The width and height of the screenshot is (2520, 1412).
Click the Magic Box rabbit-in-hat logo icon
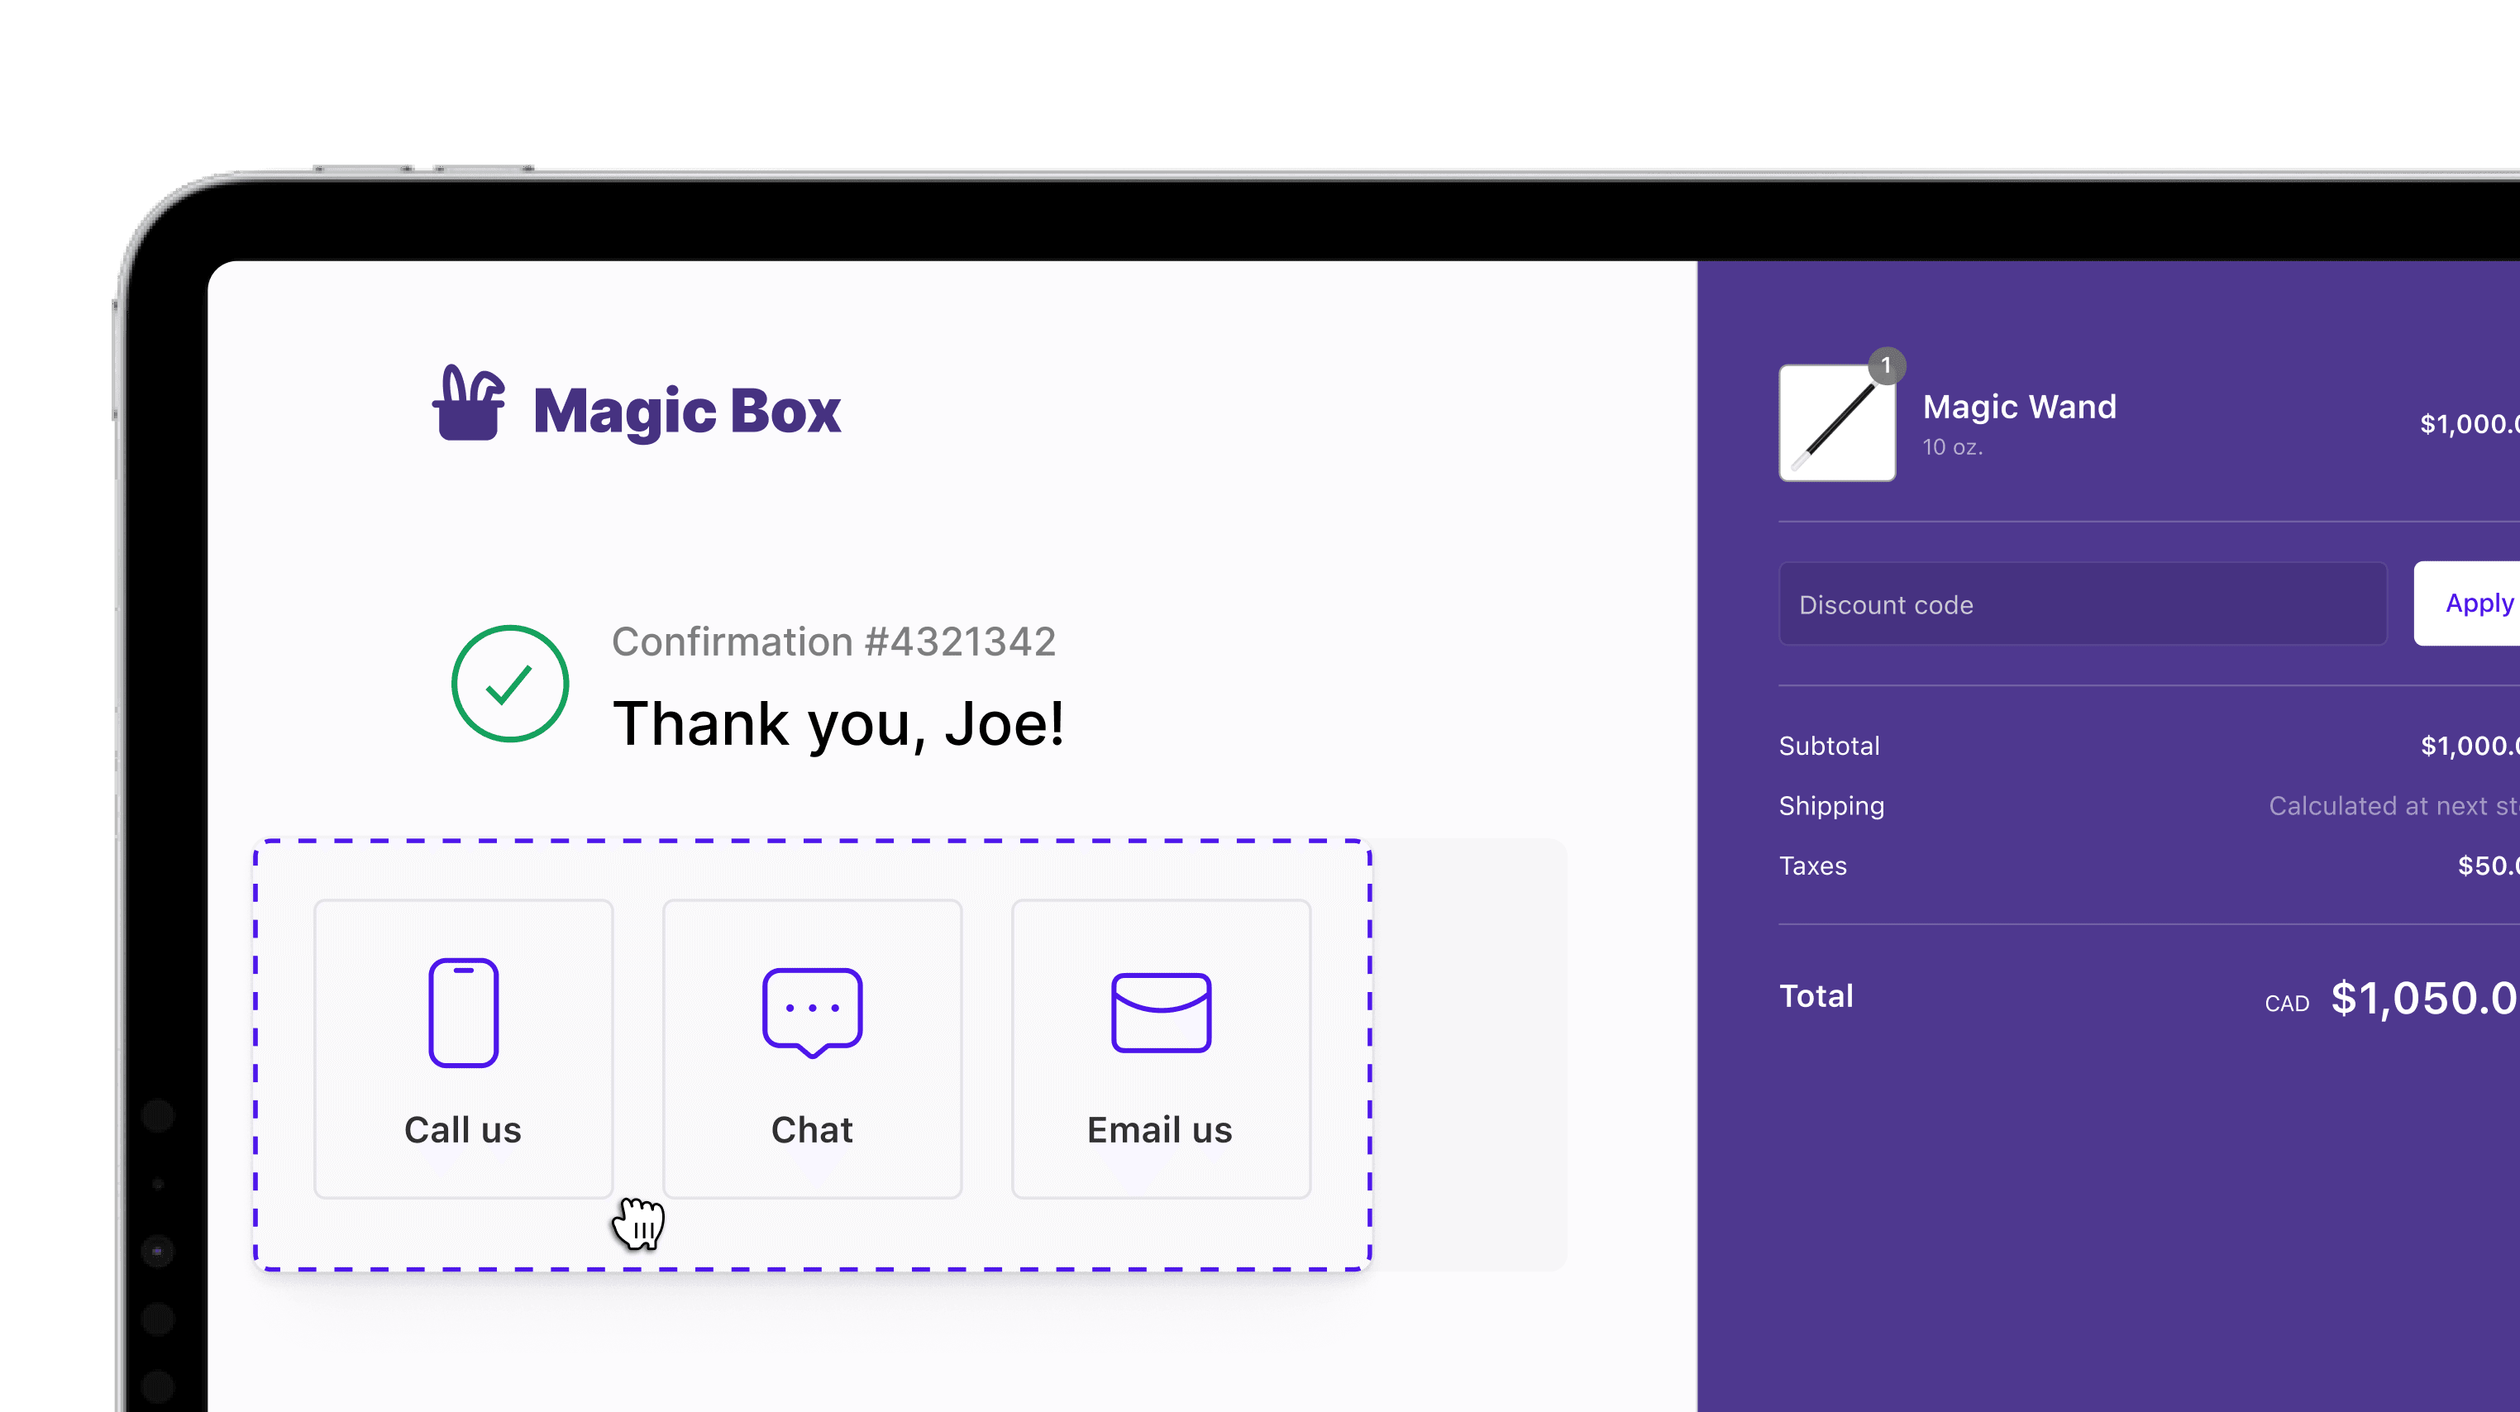[469, 403]
